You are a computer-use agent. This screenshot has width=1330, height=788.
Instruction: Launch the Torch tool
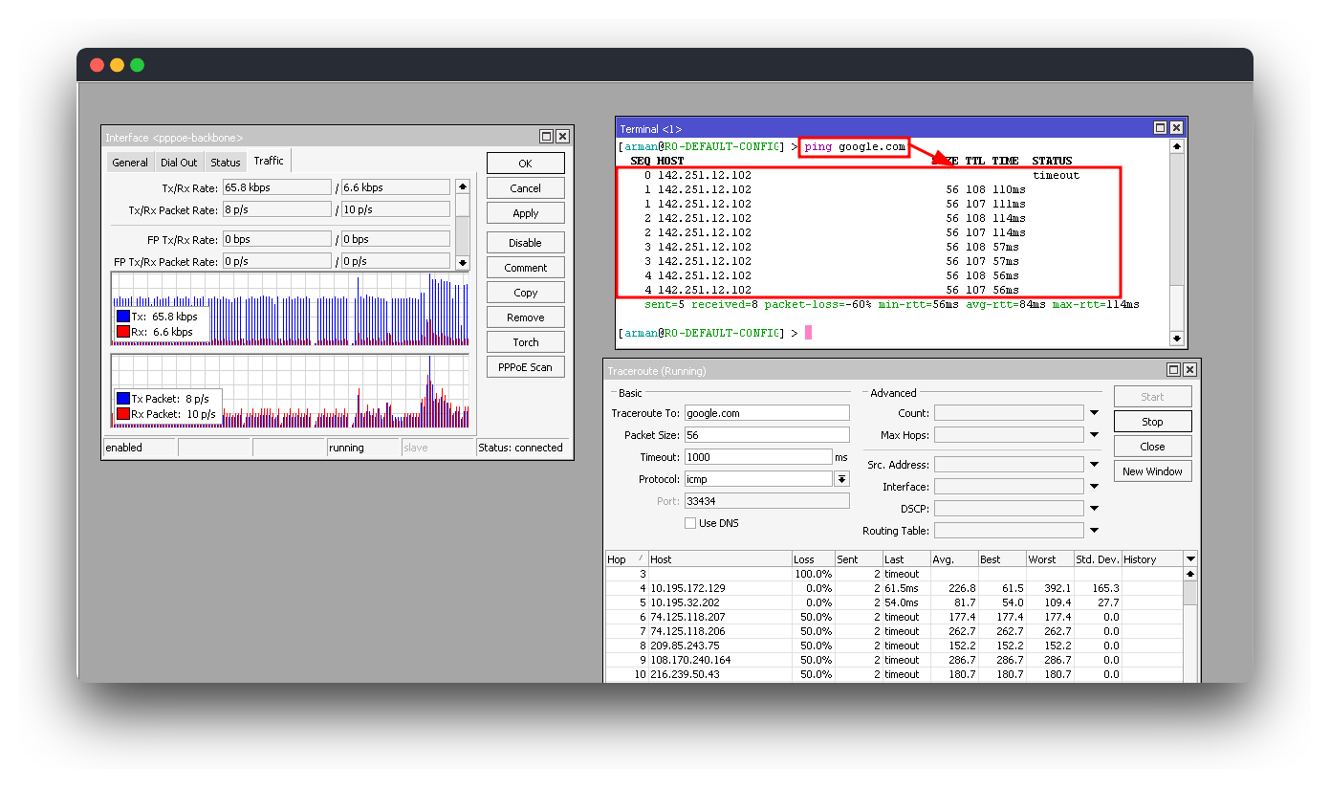pyautogui.click(x=525, y=341)
